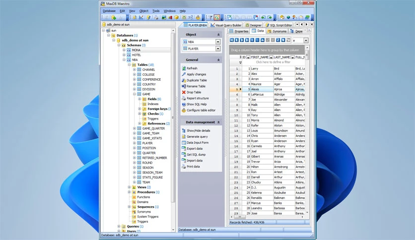The width and height of the screenshot is (415, 240).
Task: Select cell 'Carmelo' in FIRST_NAME column
Action: [262, 146]
